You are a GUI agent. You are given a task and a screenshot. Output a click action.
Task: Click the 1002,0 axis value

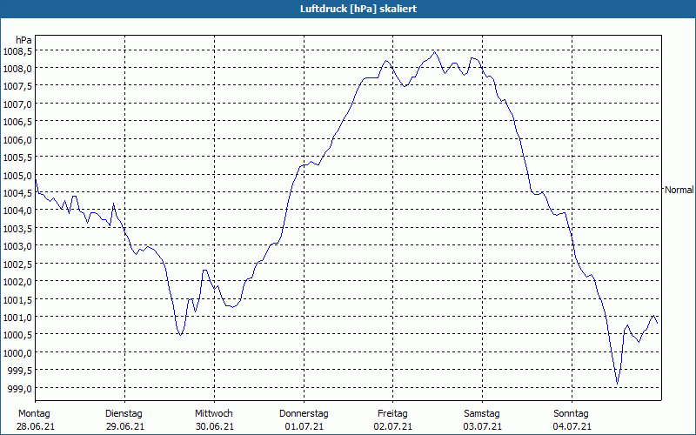17,282
